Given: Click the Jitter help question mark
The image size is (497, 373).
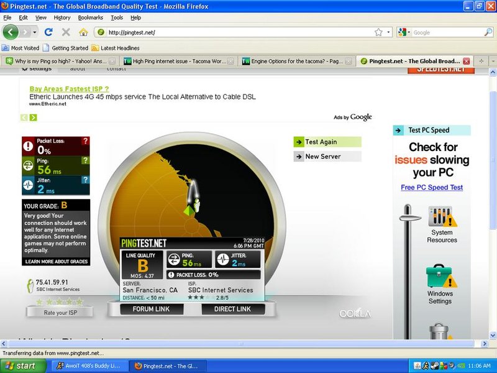Looking at the screenshot, I should (x=85, y=180).
